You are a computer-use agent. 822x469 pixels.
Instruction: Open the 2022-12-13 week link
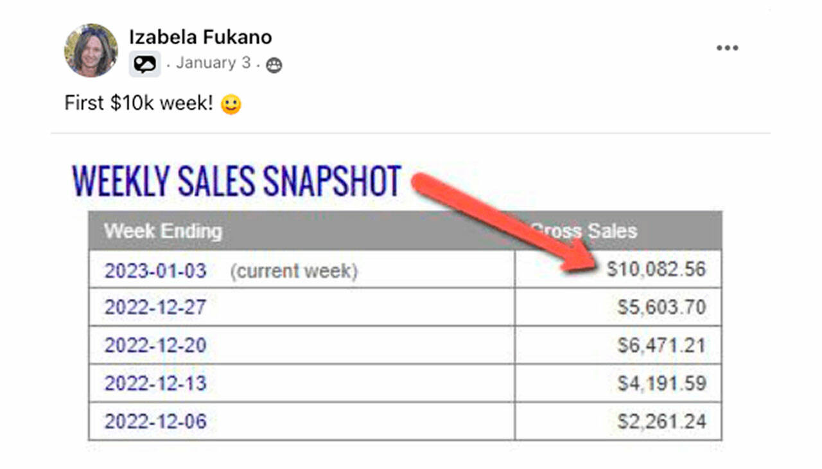(x=155, y=384)
